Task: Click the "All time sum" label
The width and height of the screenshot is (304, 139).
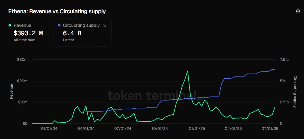Action: pyautogui.click(x=24, y=40)
